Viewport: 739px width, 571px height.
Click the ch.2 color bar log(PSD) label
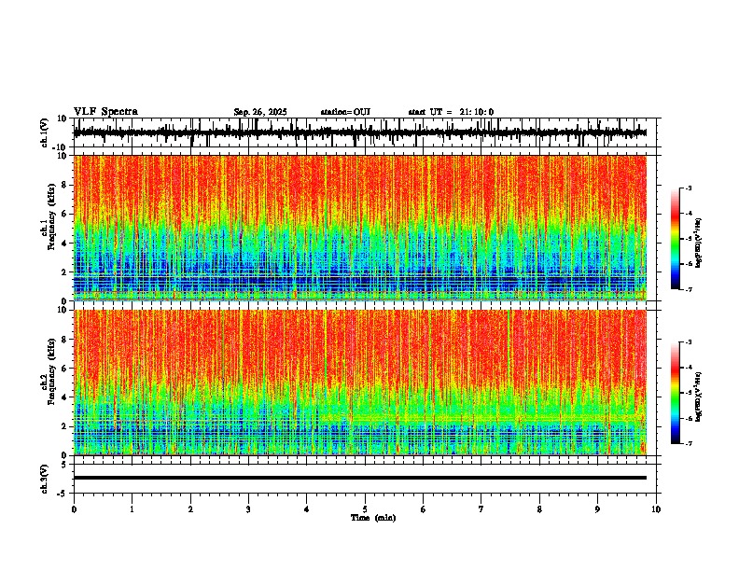coord(699,397)
